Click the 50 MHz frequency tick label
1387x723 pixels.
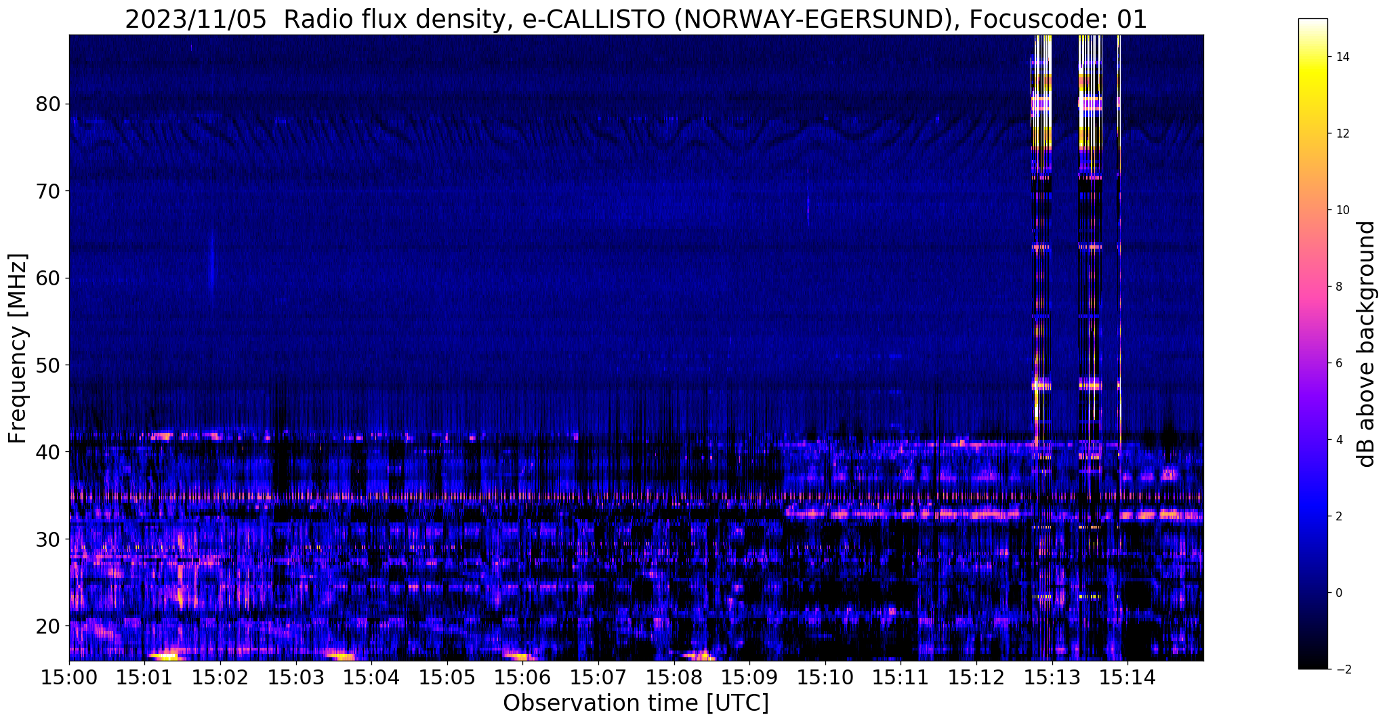[49, 365]
